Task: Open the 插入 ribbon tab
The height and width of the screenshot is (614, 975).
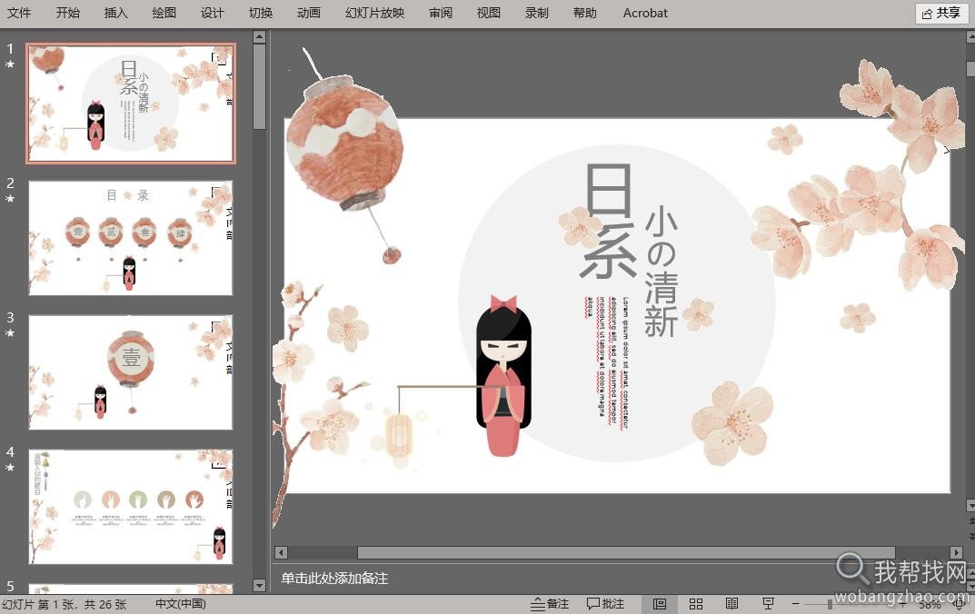Action: pos(115,13)
